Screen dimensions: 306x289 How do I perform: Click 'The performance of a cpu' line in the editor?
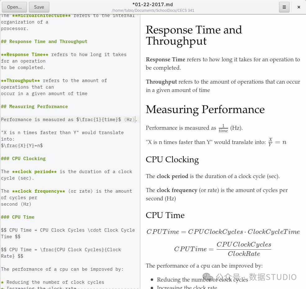click(x=62, y=269)
